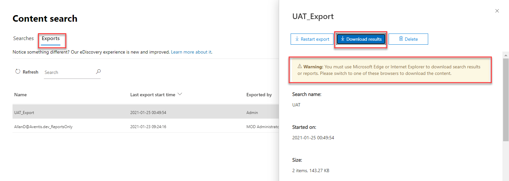Image resolution: width=509 pixels, height=181 pixels.
Task: Click the Delete button in panel
Action: [x=408, y=39]
